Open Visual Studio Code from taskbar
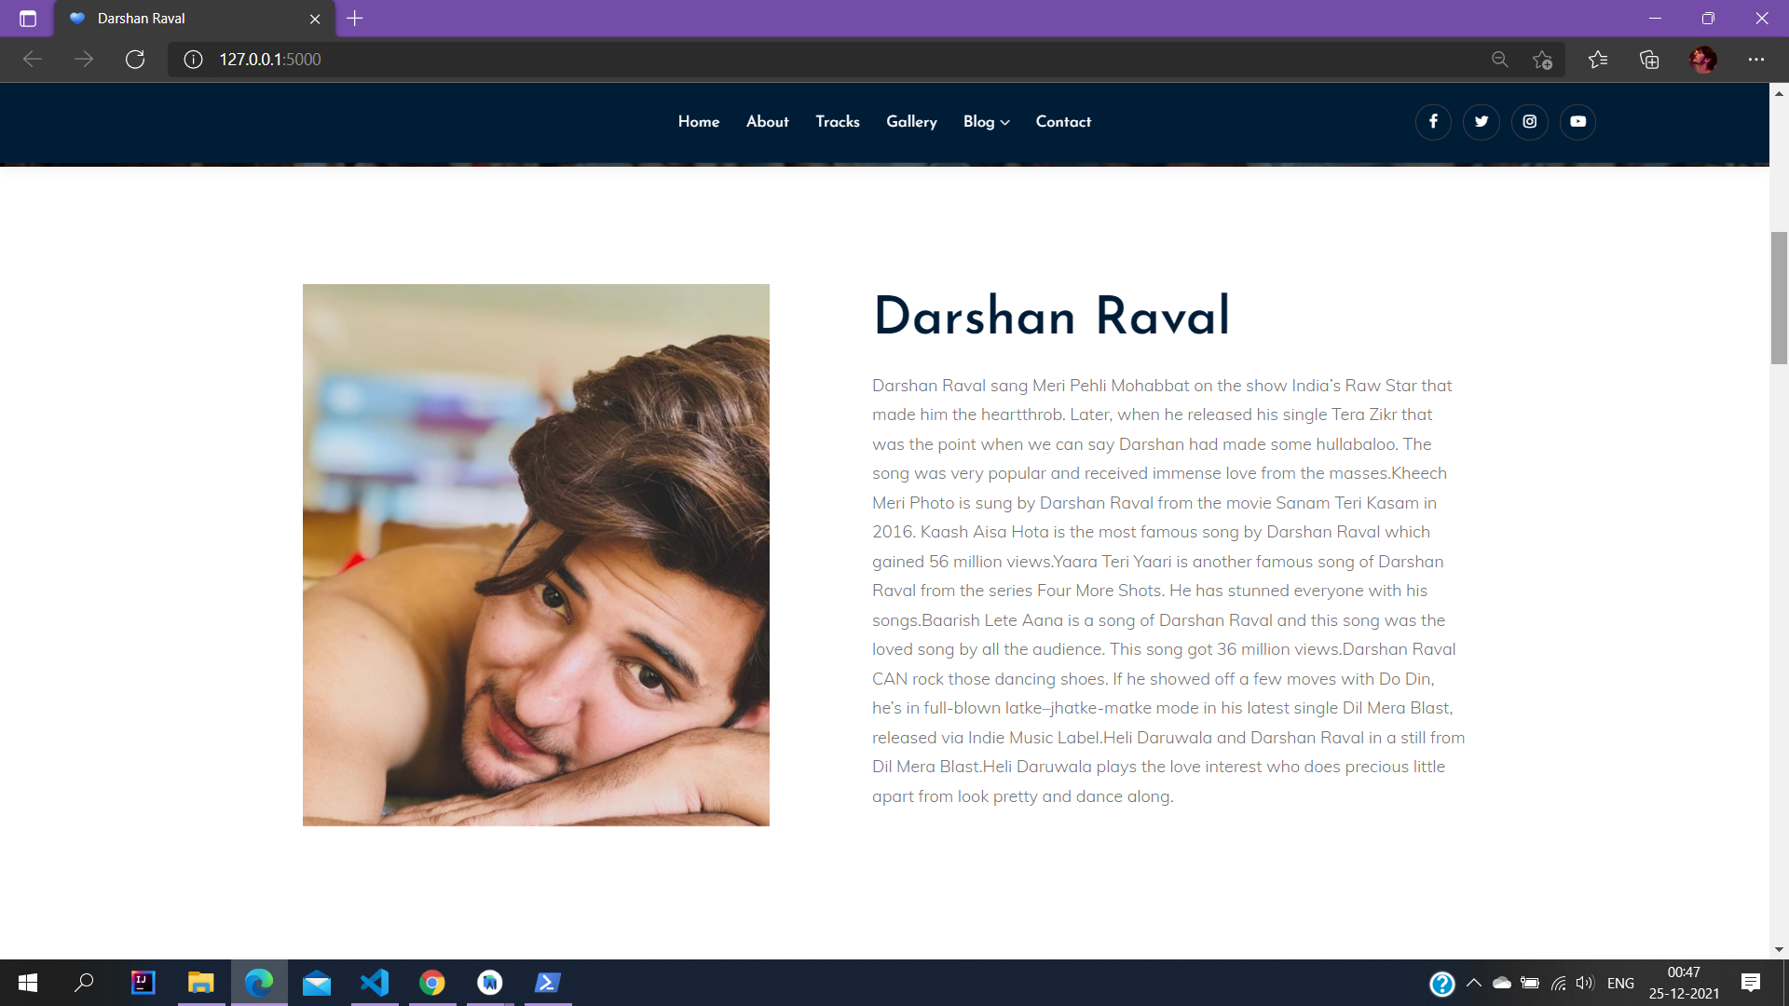The width and height of the screenshot is (1789, 1006). (375, 983)
